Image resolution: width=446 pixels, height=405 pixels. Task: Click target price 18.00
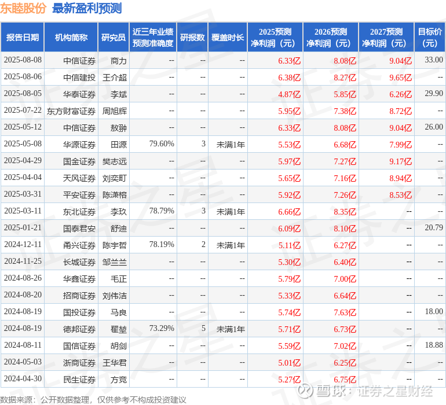click(434, 311)
